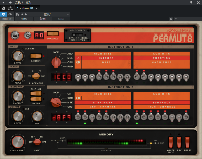Viewport: 202px width, 159px height.
Task: Flip the RESET memory switch
Action: coord(188,142)
